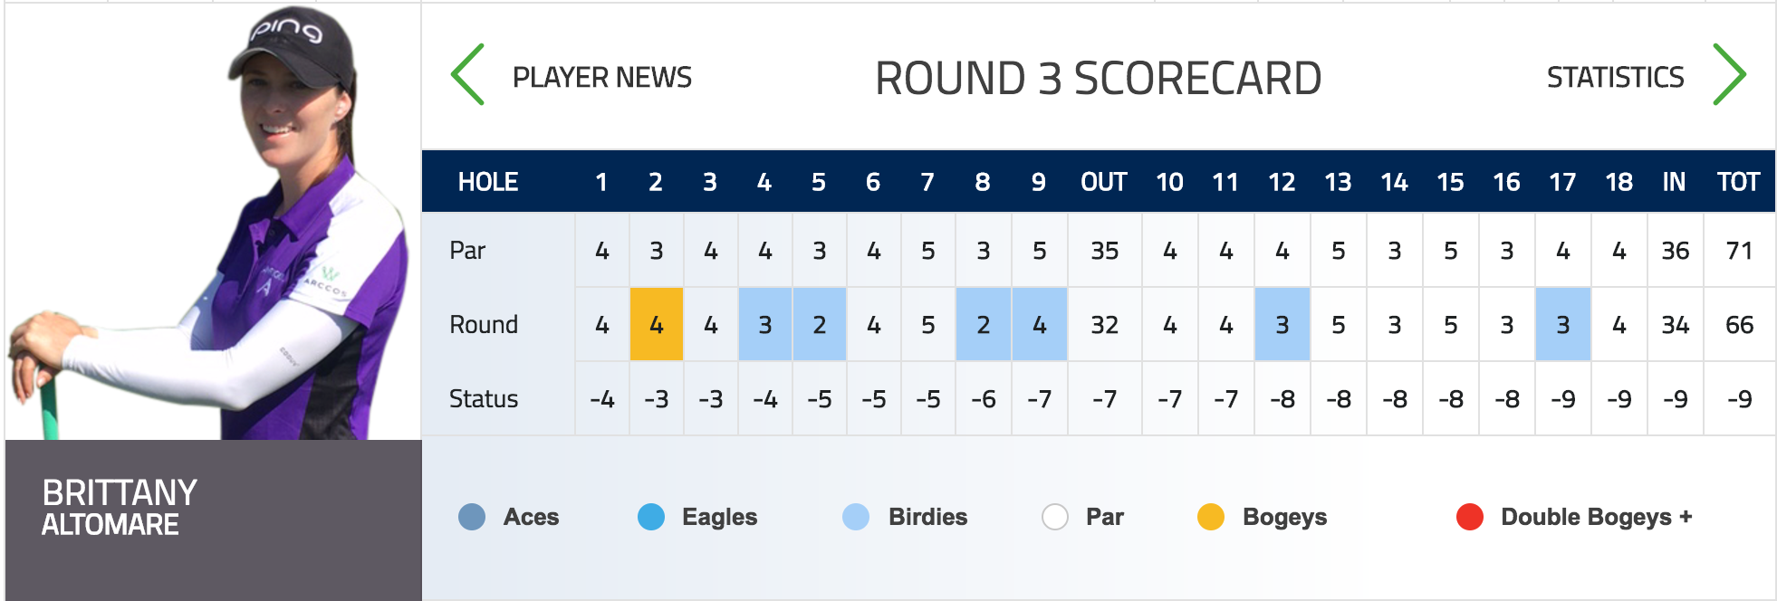
Task: Click the Eagles blue legend dot
Action: (651, 517)
